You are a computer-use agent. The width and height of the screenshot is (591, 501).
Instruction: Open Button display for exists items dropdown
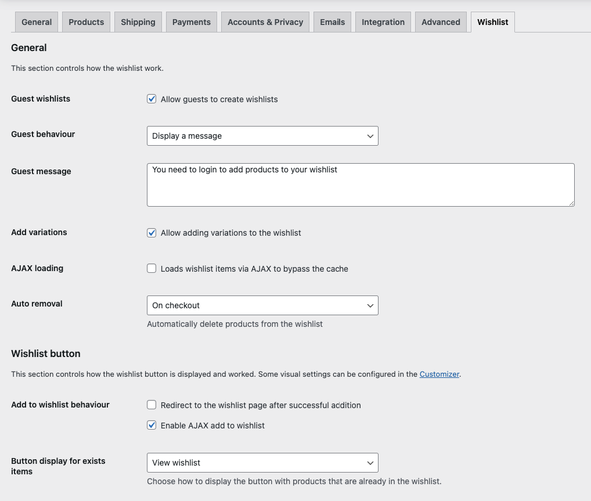pyautogui.click(x=262, y=463)
